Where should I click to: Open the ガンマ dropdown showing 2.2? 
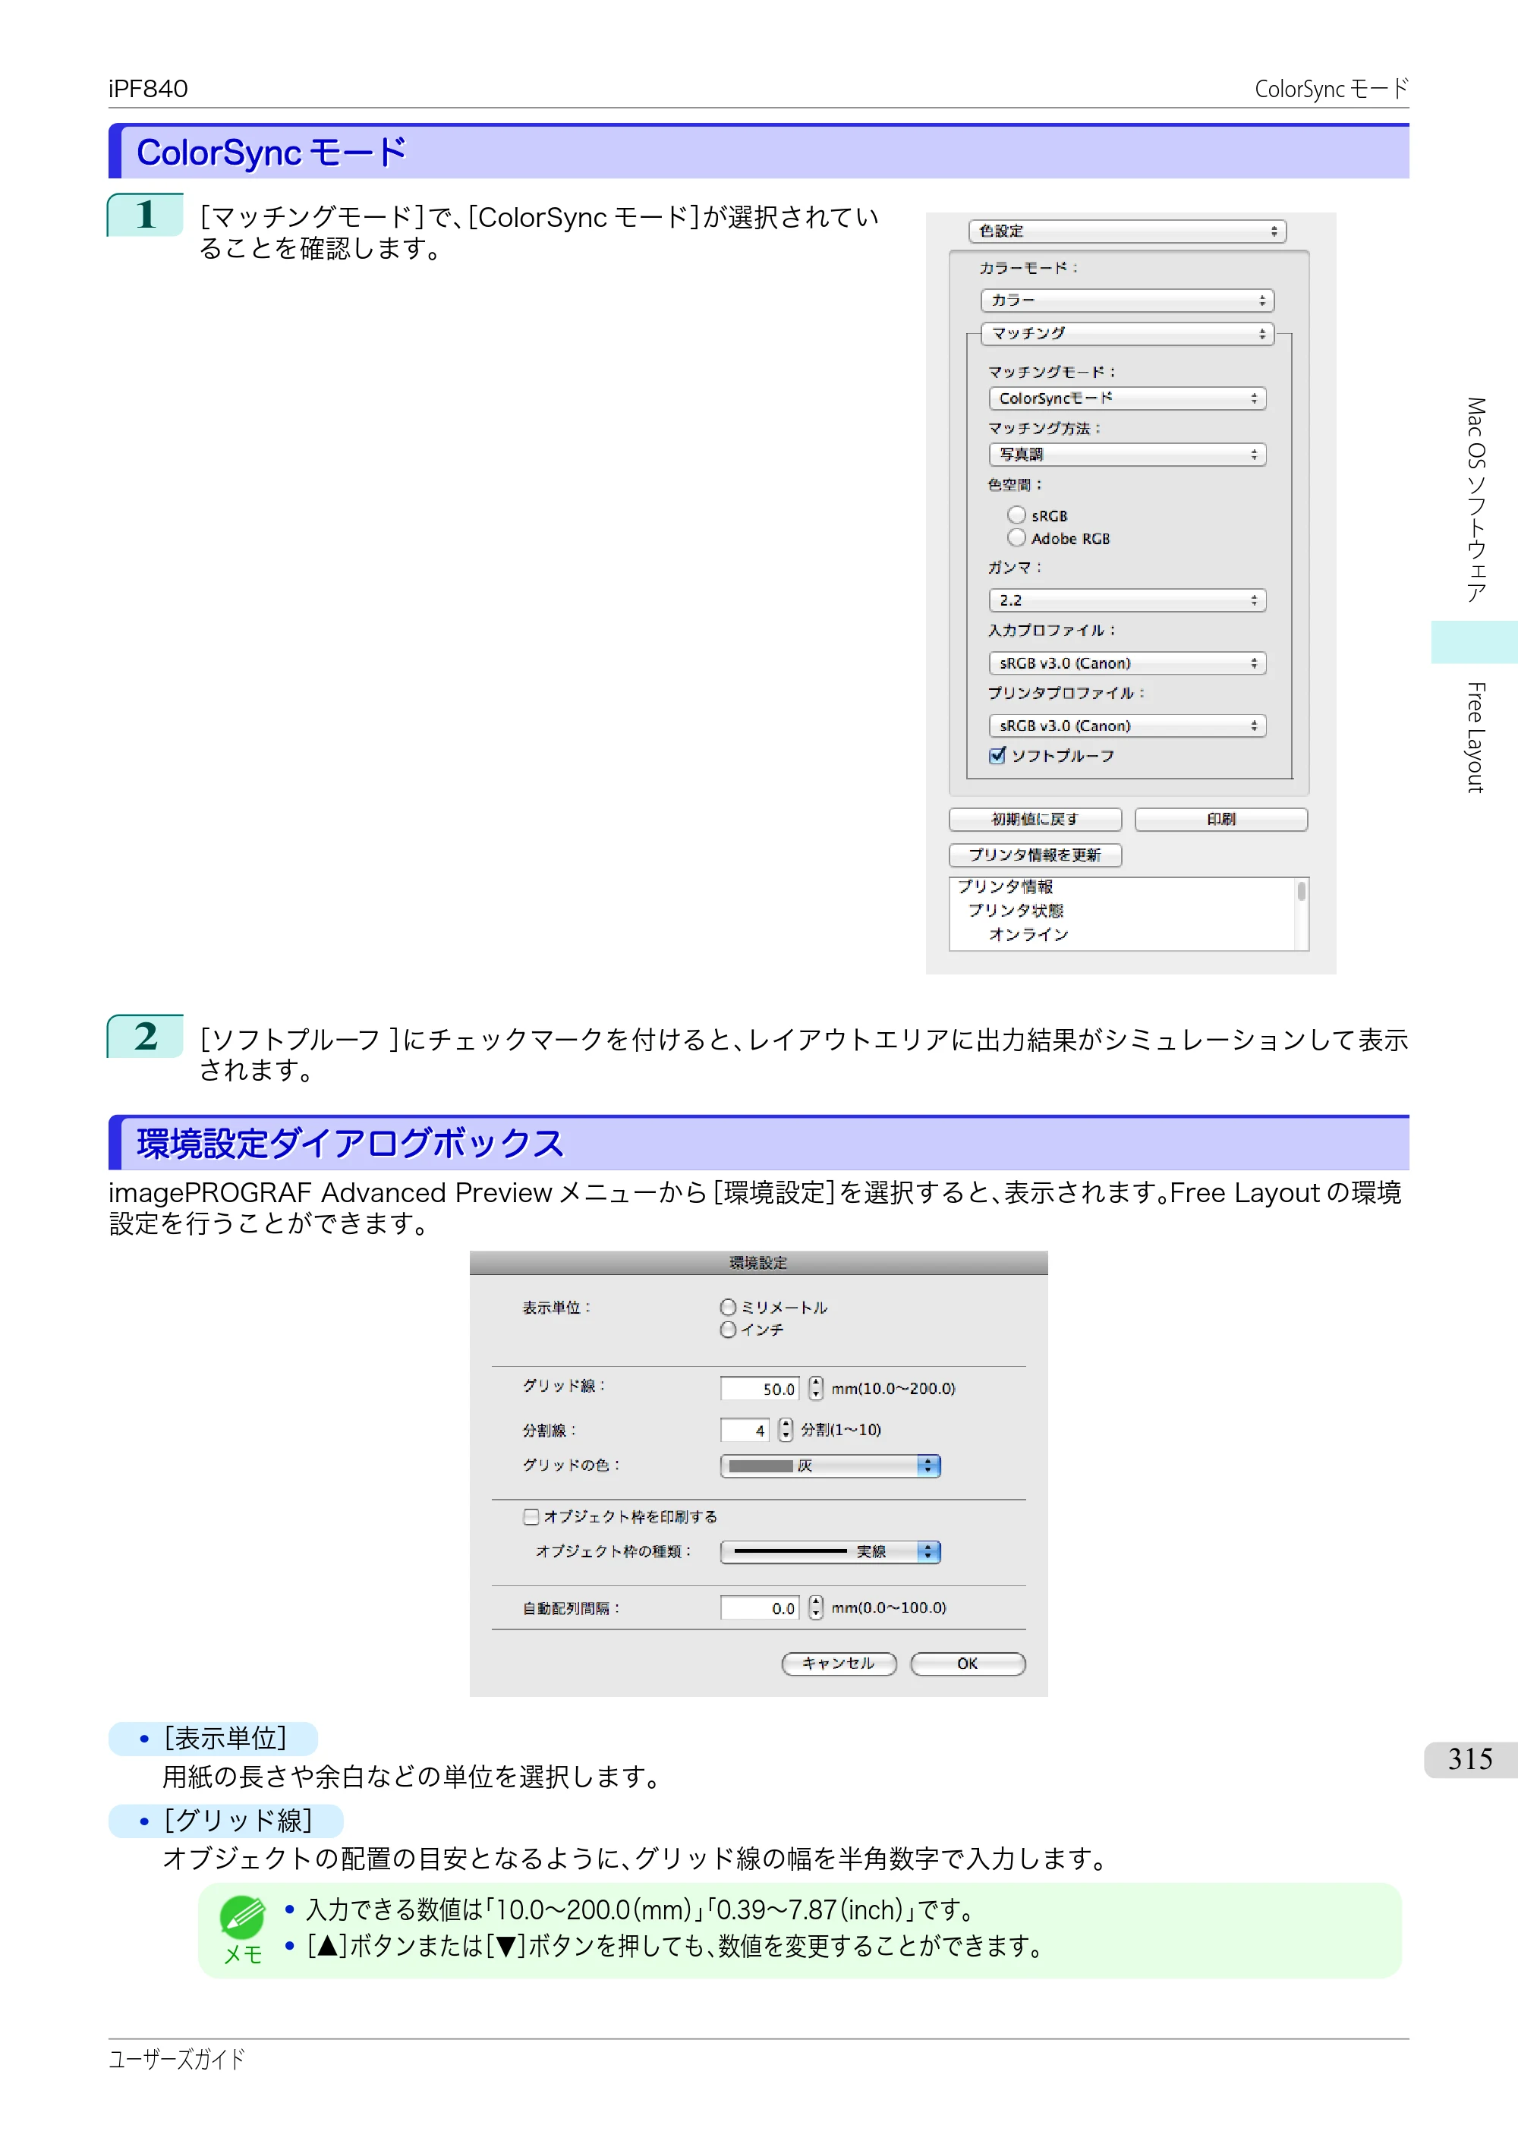coord(1127,600)
